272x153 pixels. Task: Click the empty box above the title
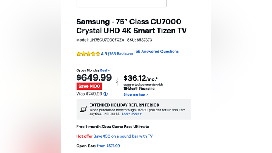tap(121, 3)
